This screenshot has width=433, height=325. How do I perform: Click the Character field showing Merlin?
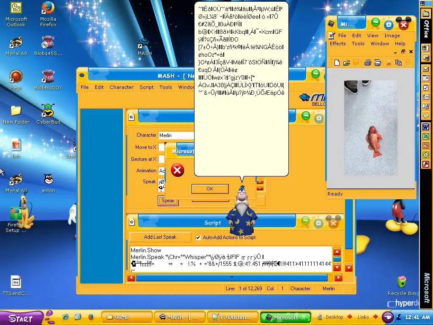(x=176, y=135)
